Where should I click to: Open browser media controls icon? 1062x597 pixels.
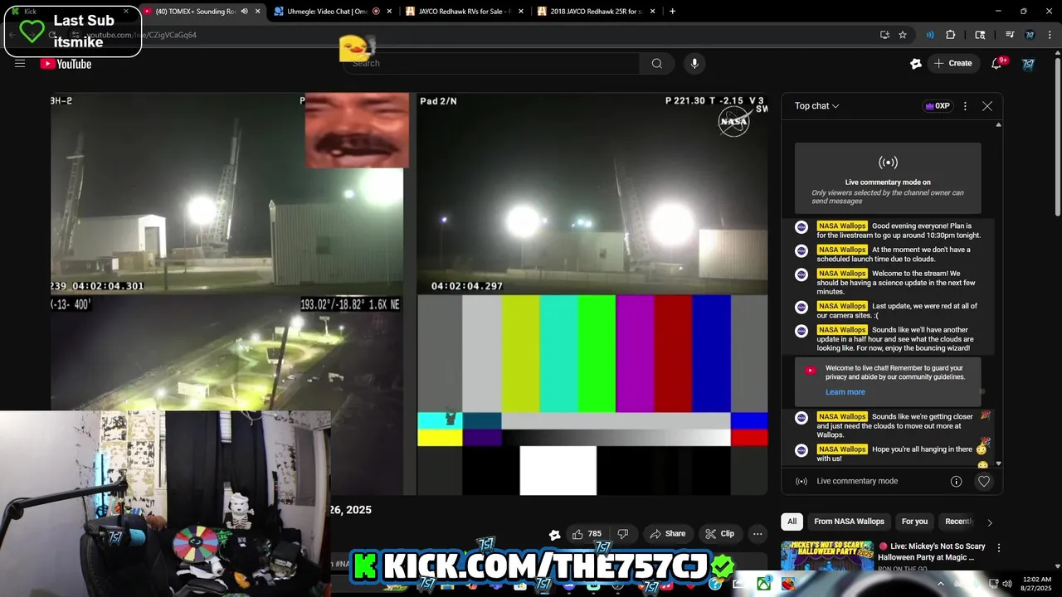[x=1010, y=35]
